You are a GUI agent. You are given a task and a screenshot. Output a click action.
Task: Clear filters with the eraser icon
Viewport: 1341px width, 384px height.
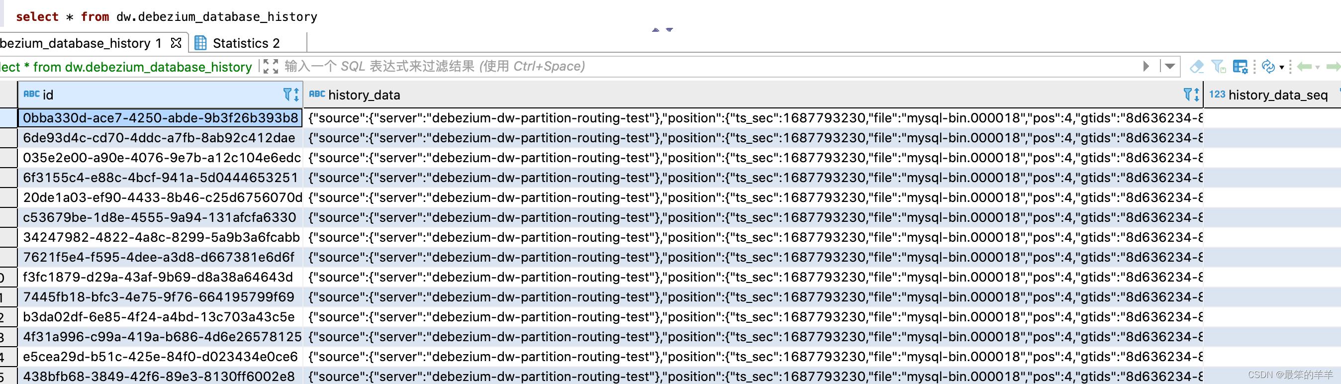1197,67
